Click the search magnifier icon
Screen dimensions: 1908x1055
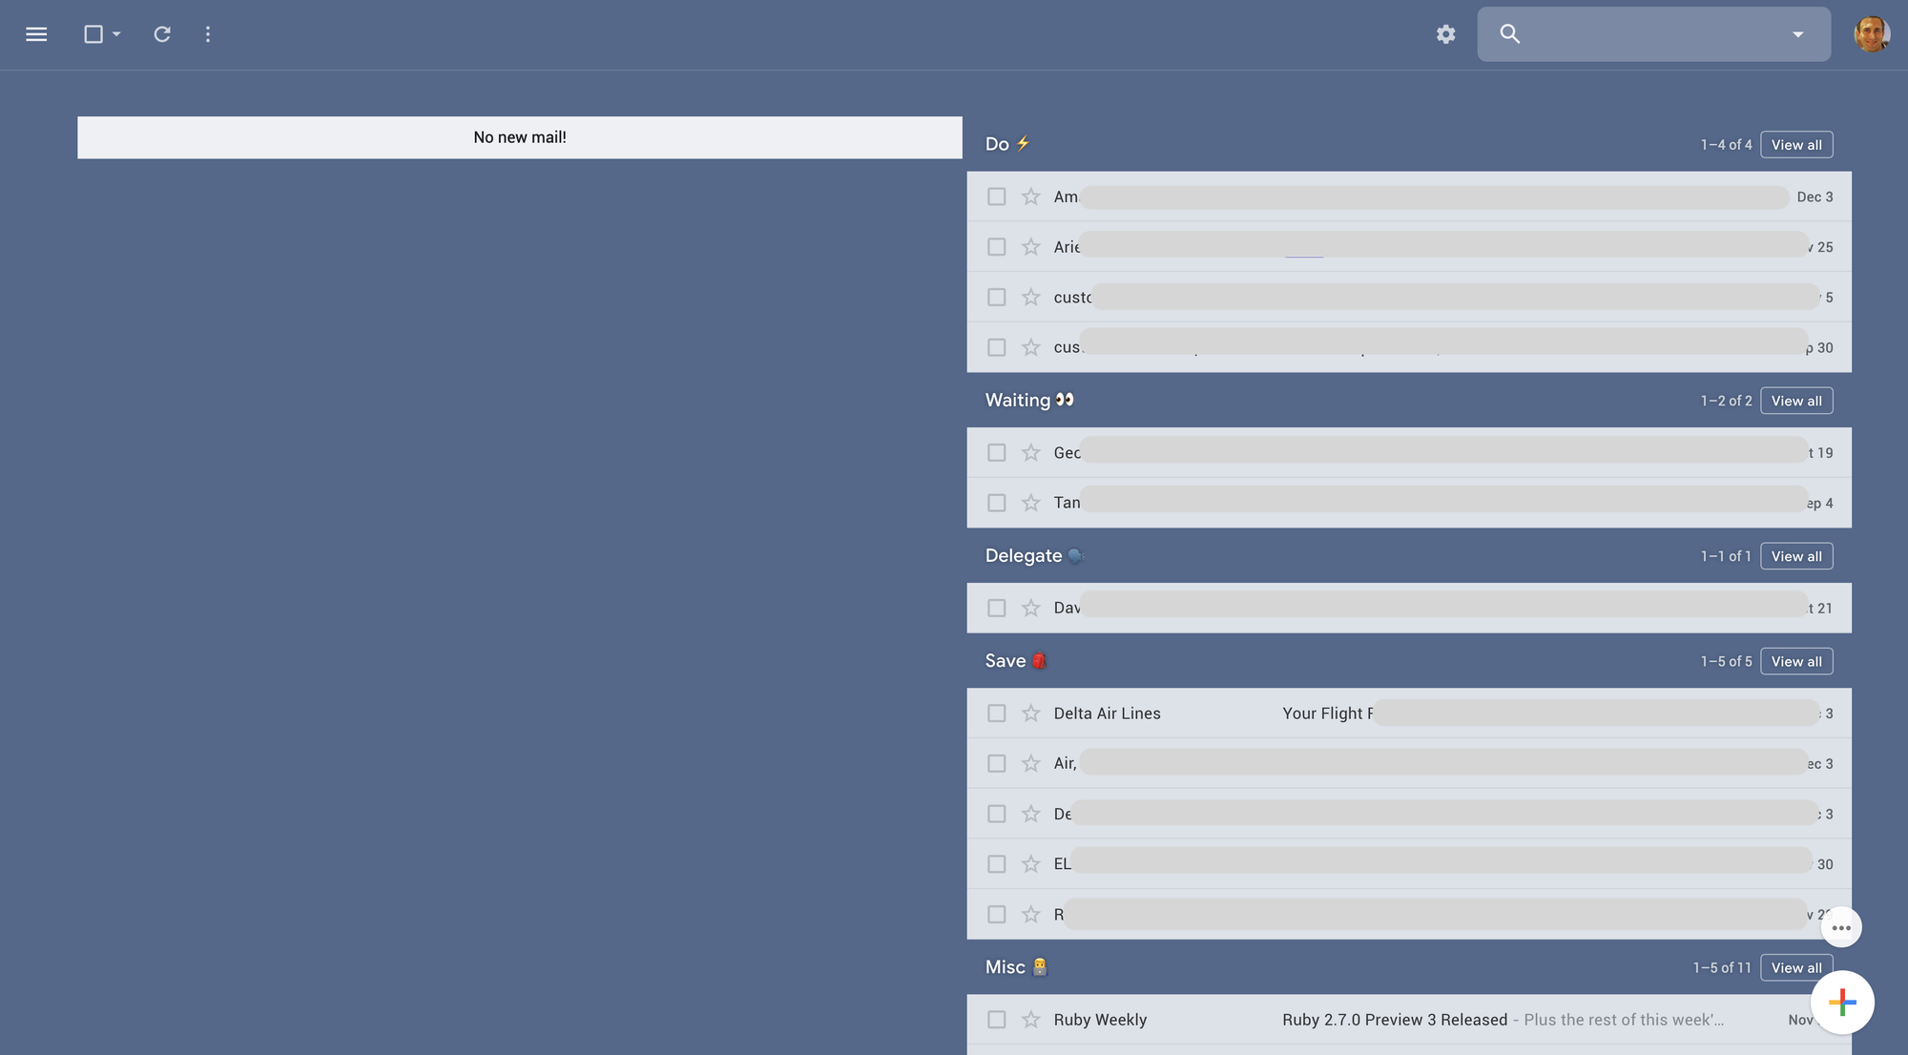click(x=1509, y=34)
